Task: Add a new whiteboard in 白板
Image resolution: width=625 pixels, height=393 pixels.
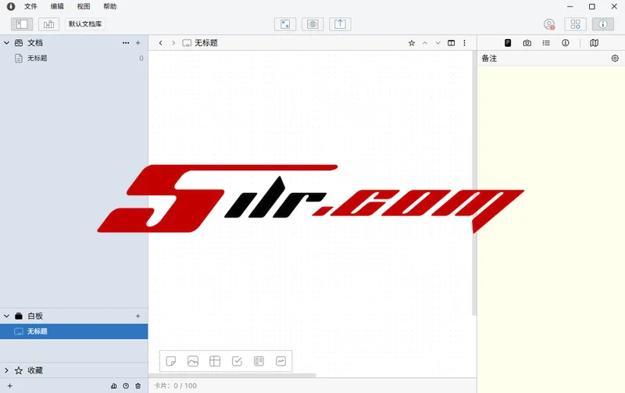Action: 138,316
